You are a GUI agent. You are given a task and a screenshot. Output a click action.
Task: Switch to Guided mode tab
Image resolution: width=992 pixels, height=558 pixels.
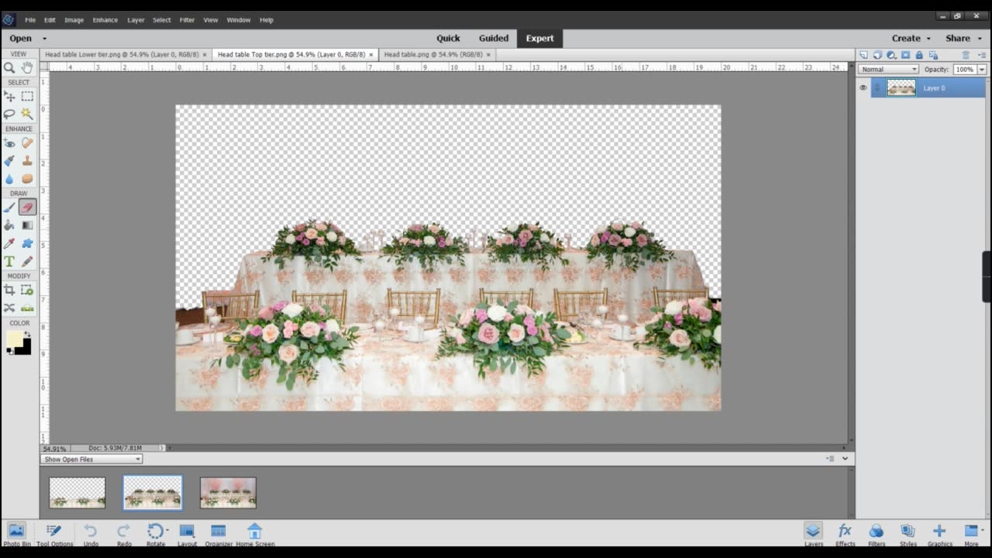pyautogui.click(x=494, y=38)
